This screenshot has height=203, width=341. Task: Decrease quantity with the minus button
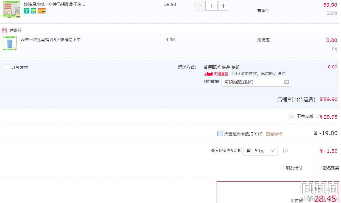point(200,6)
